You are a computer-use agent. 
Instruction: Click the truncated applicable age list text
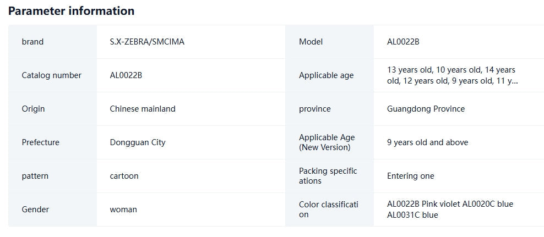[x=451, y=75]
